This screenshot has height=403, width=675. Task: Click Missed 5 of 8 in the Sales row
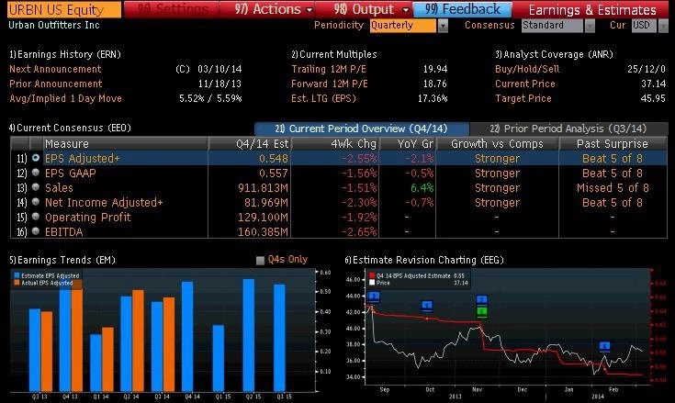click(x=613, y=187)
